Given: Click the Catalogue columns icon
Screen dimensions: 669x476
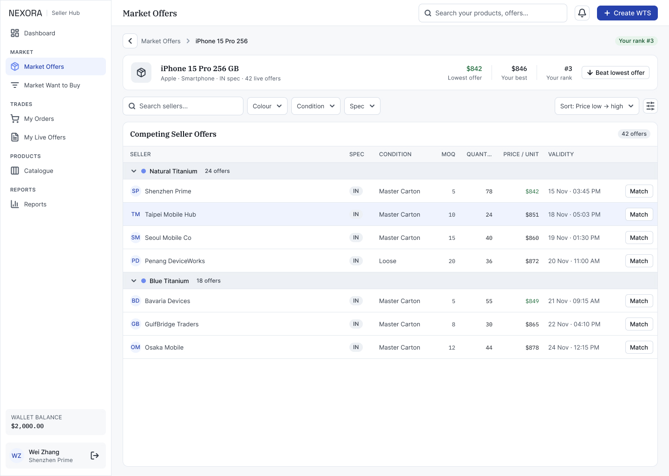Looking at the screenshot, I should (x=15, y=171).
